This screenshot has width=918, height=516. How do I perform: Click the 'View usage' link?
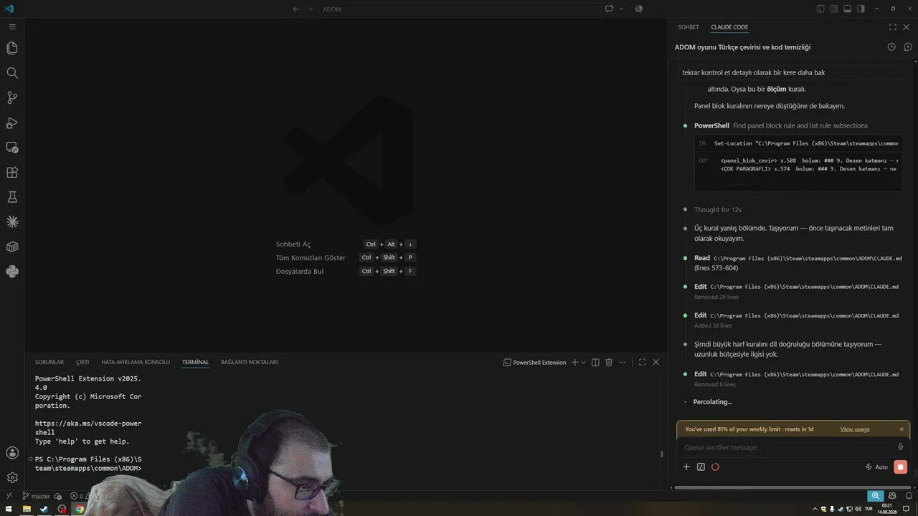tap(855, 429)
